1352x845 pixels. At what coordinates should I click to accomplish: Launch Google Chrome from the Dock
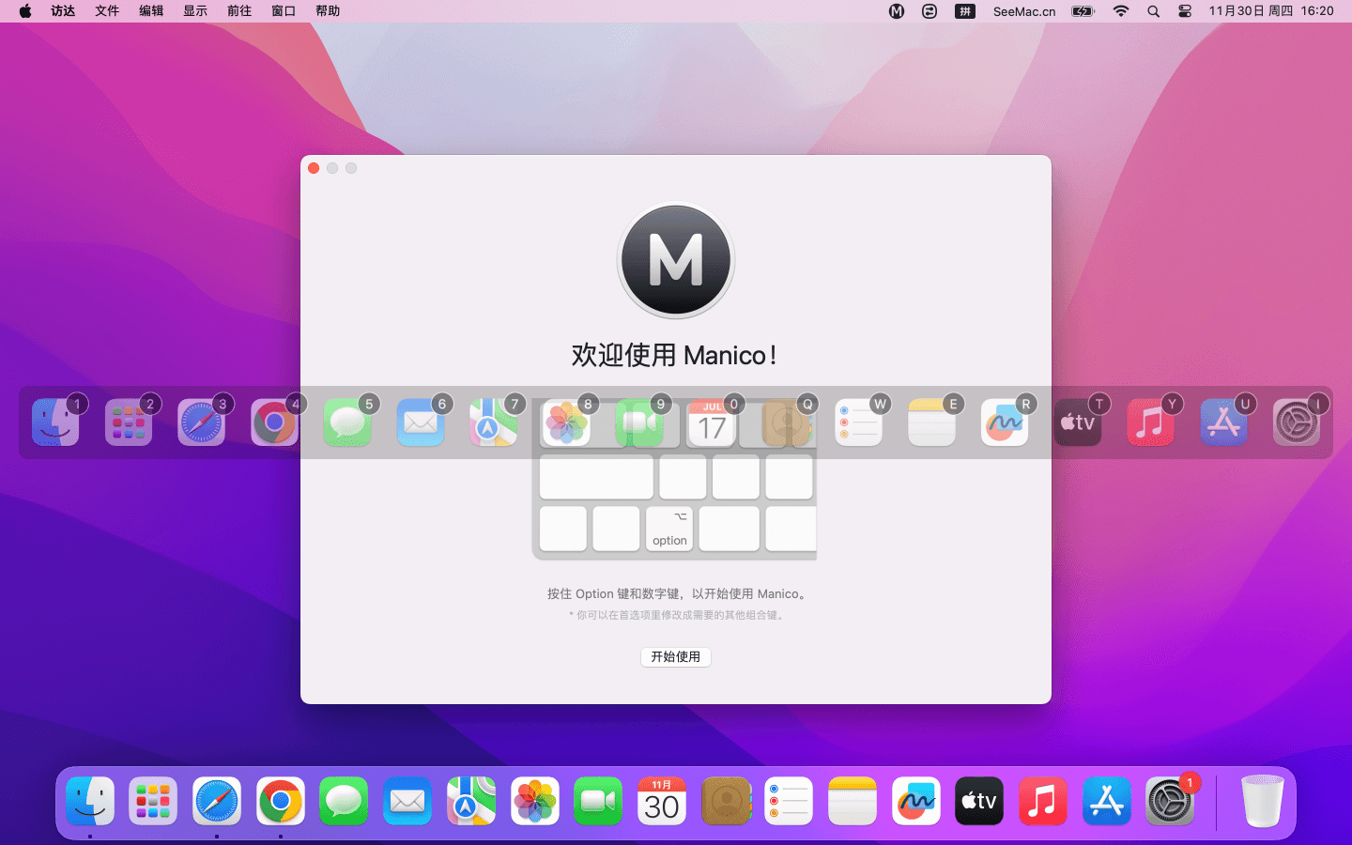tap(280, 801)
